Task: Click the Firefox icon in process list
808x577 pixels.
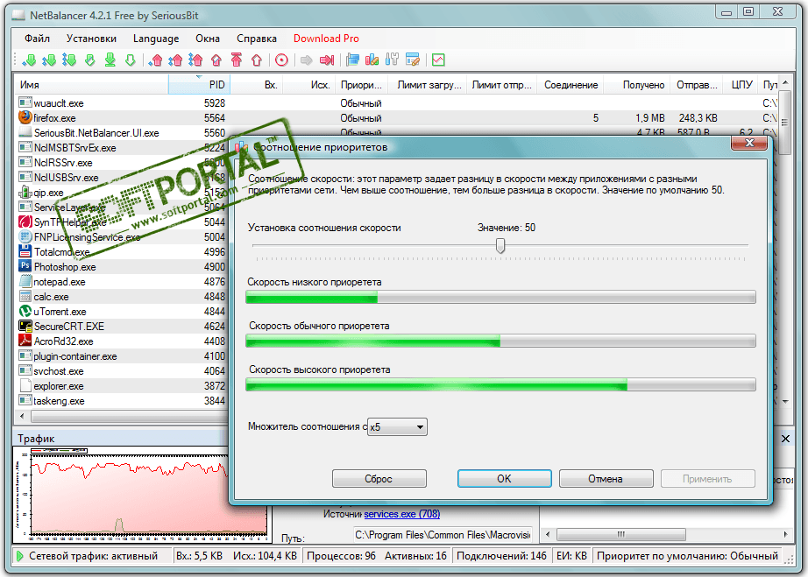Action: [25, 117]
